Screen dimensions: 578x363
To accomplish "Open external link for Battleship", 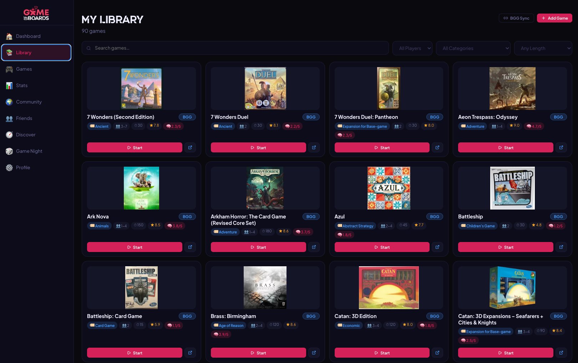I will pos(561,247).
